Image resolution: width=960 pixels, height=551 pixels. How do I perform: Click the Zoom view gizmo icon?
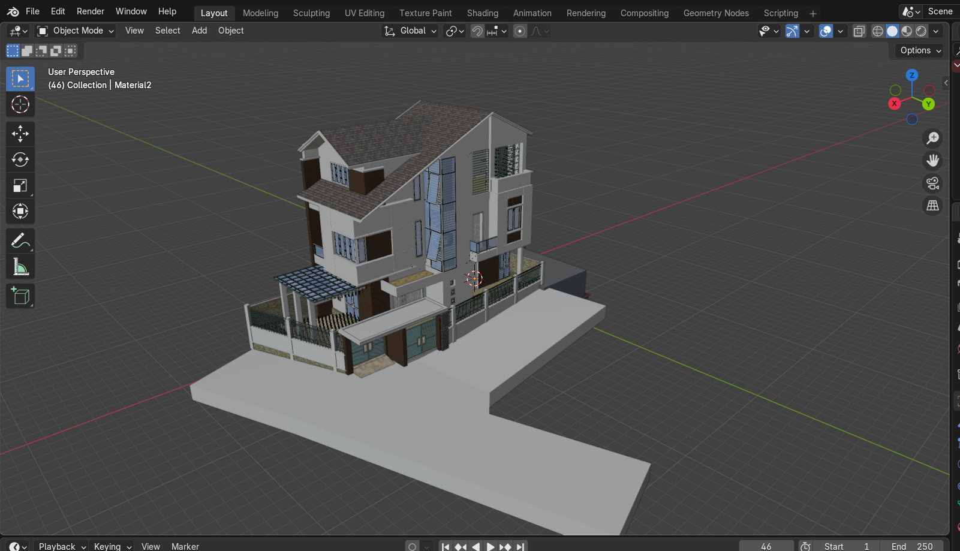tap(932, 138)
